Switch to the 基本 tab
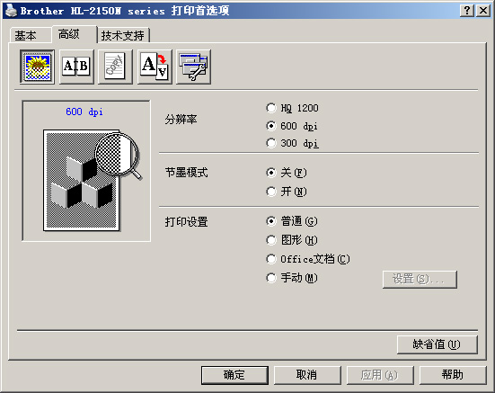495x393 pixels. 26,35
